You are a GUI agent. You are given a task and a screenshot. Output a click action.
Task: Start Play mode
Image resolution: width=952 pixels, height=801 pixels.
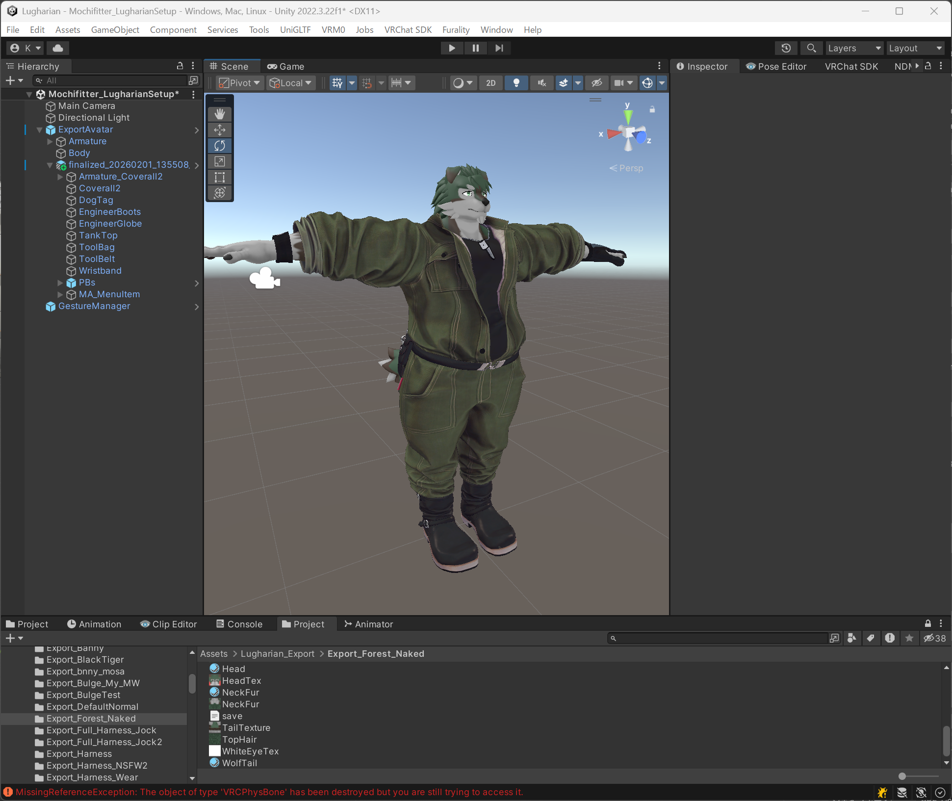[452, 48]
